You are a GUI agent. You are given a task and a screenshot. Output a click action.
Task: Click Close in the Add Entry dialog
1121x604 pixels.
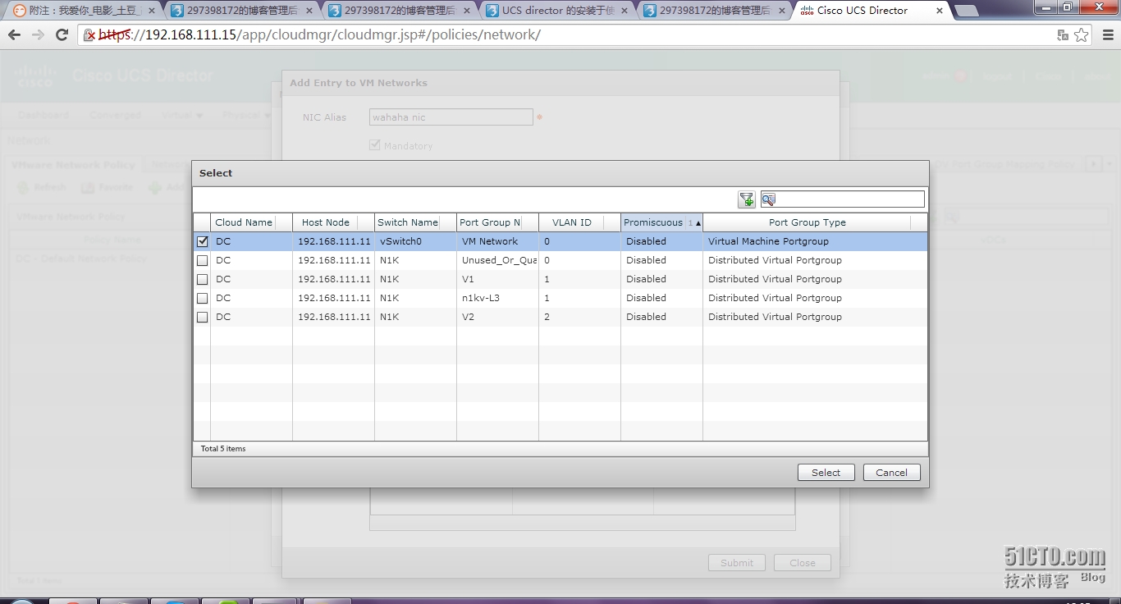pos(803,563)
